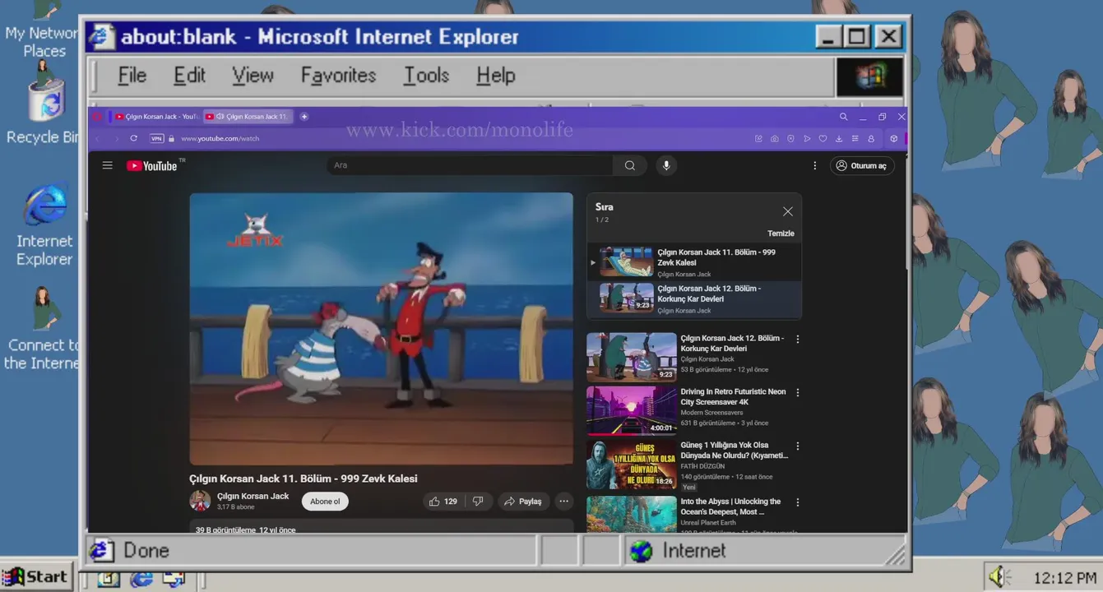The image size is (1103, 592).
Task: Play queue item 11. Bölüm - 999 Zevk Kalesi
Action: tap(694, 263)
